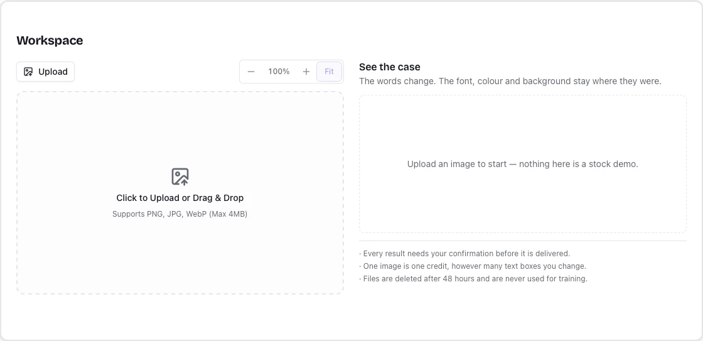
Task: Click the "See the case" heading
Action: click(390, 67)
